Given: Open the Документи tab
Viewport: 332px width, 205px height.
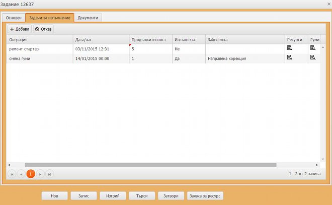Looking at the screenshot, I should (x=88, y=18).
